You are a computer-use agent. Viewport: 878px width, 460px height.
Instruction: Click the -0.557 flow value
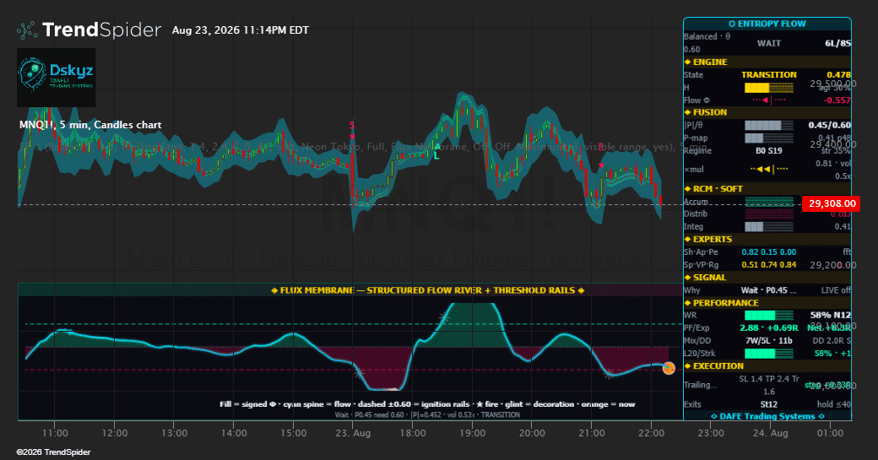[x=837, y=100]
